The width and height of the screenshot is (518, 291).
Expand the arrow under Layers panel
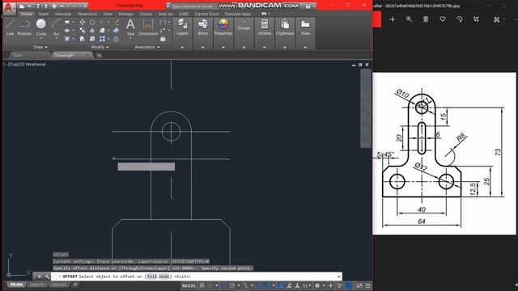coord(182,48)
